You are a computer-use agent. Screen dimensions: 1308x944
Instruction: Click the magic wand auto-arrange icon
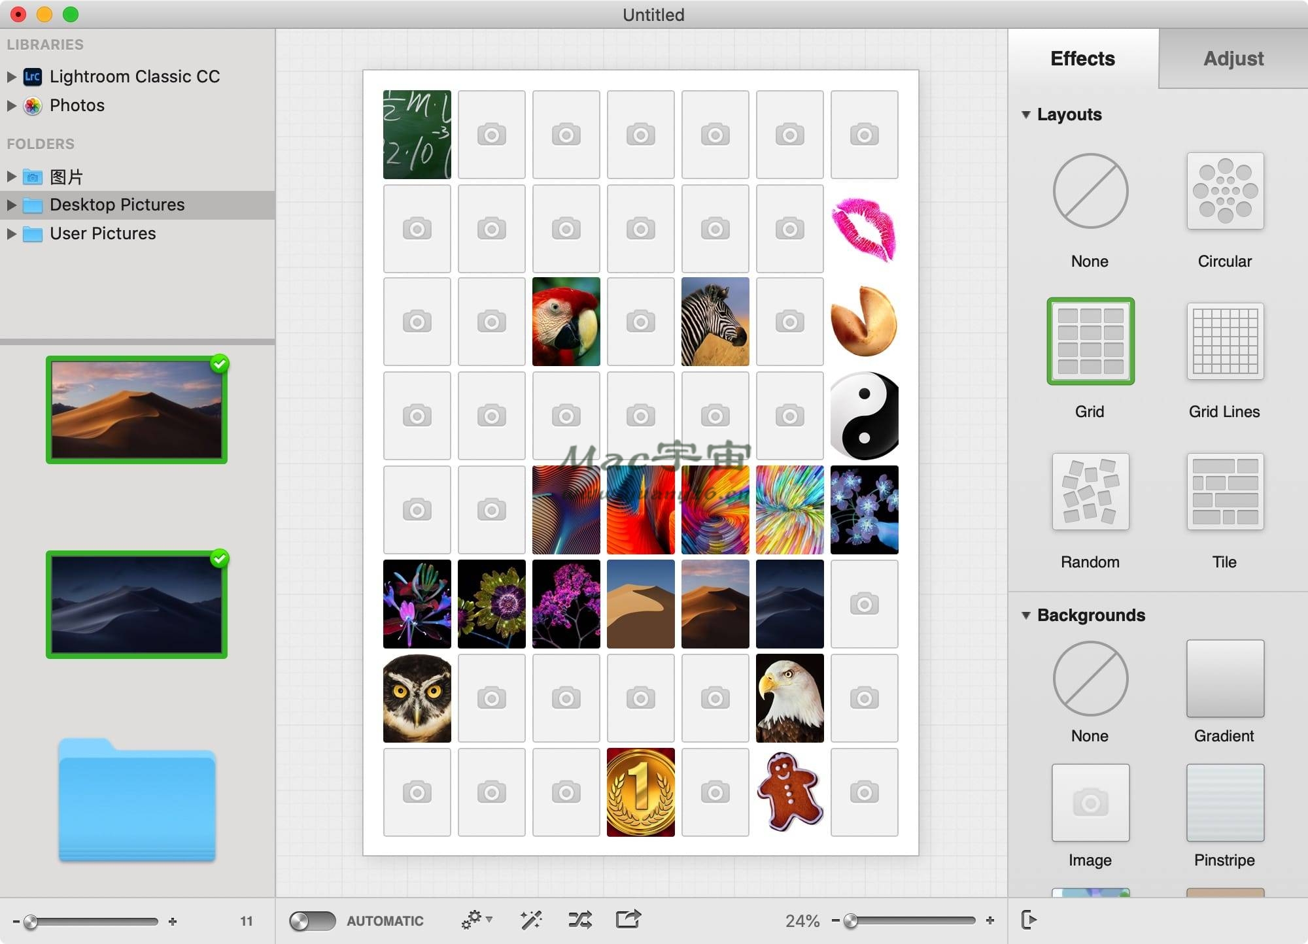530,920
